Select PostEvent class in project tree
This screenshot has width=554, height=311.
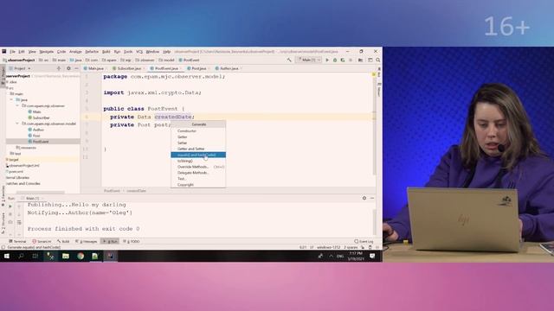(x=38, y=142)
